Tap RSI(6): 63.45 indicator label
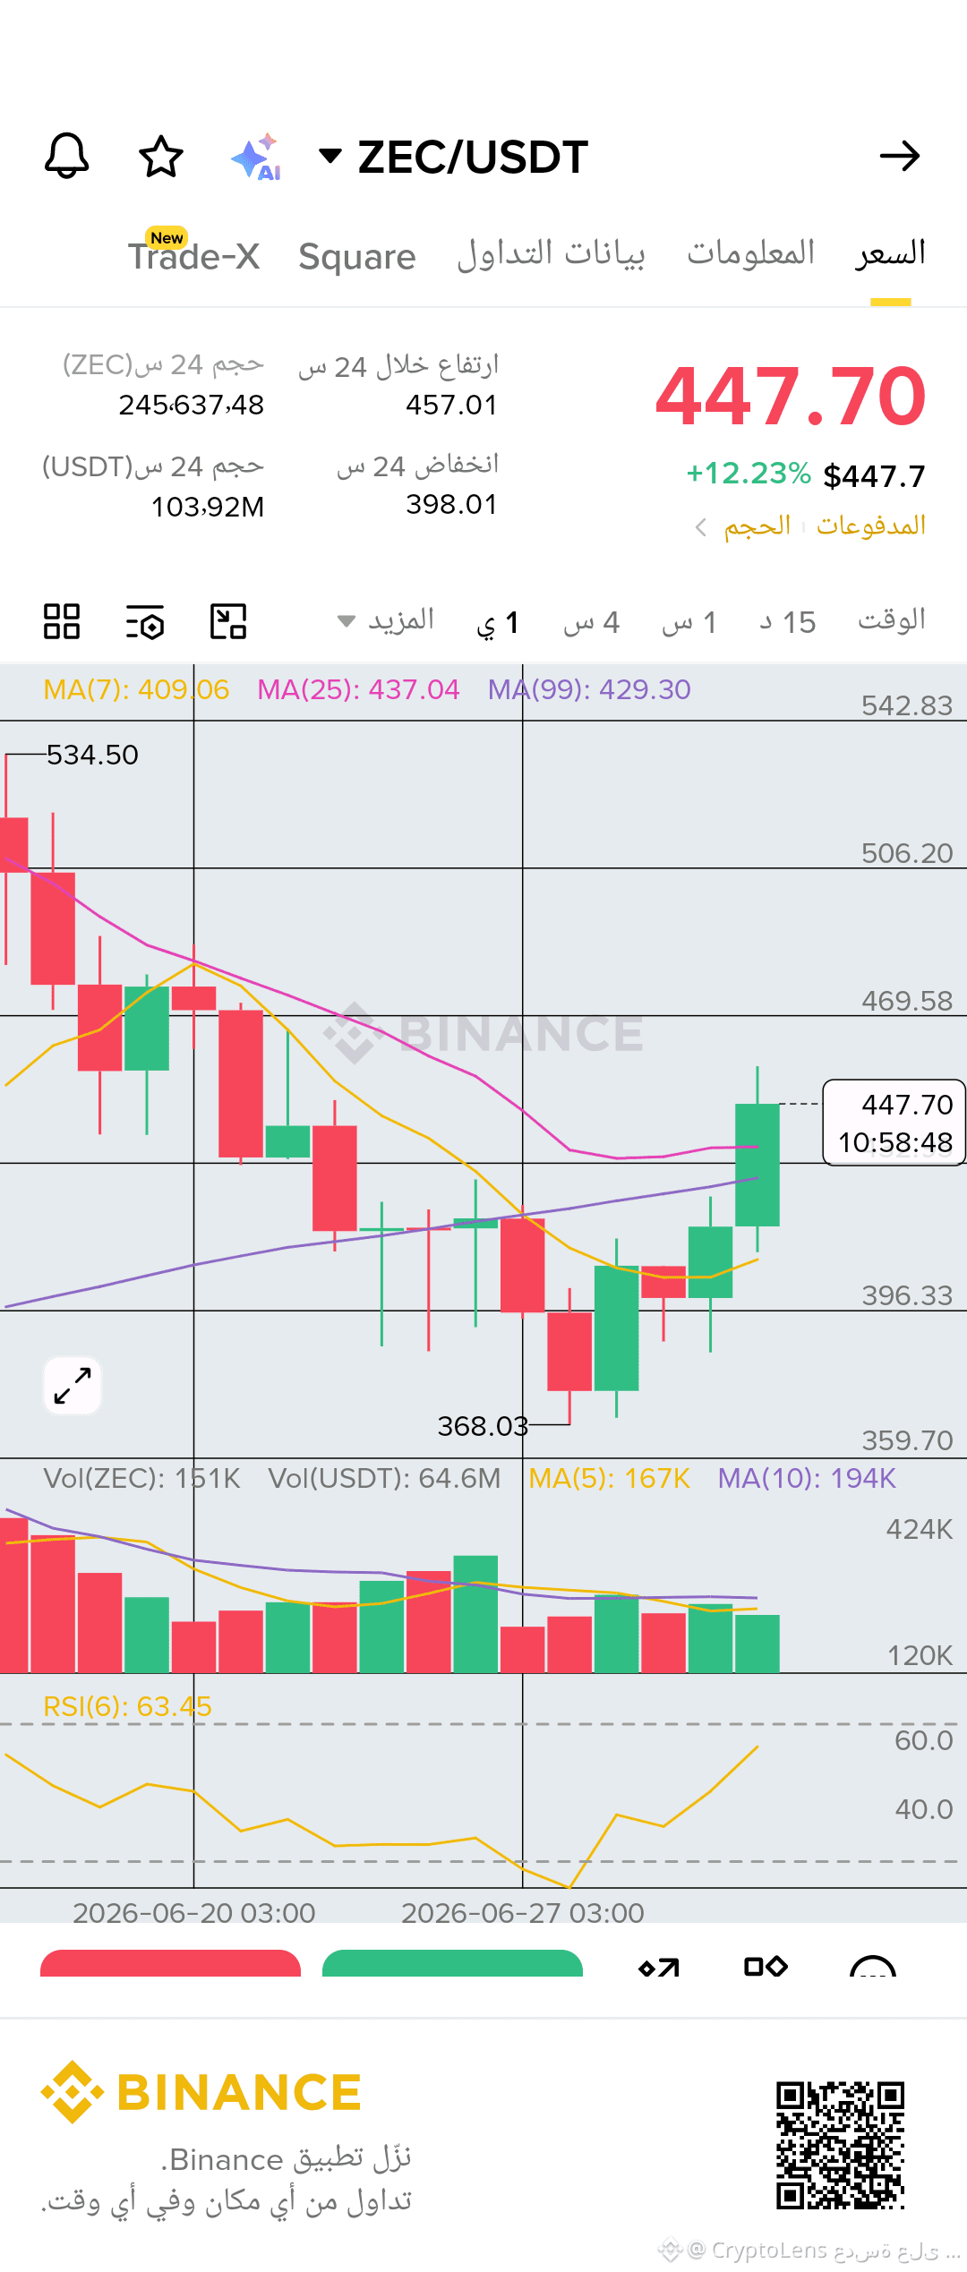 coord(127,1707)
